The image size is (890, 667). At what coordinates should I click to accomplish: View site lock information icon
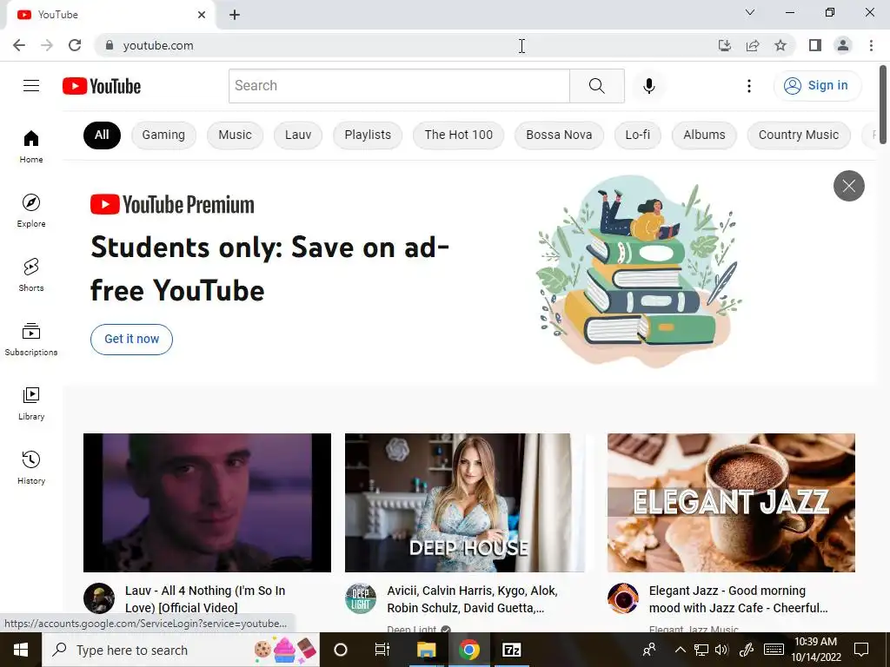[x=110, y=45]
